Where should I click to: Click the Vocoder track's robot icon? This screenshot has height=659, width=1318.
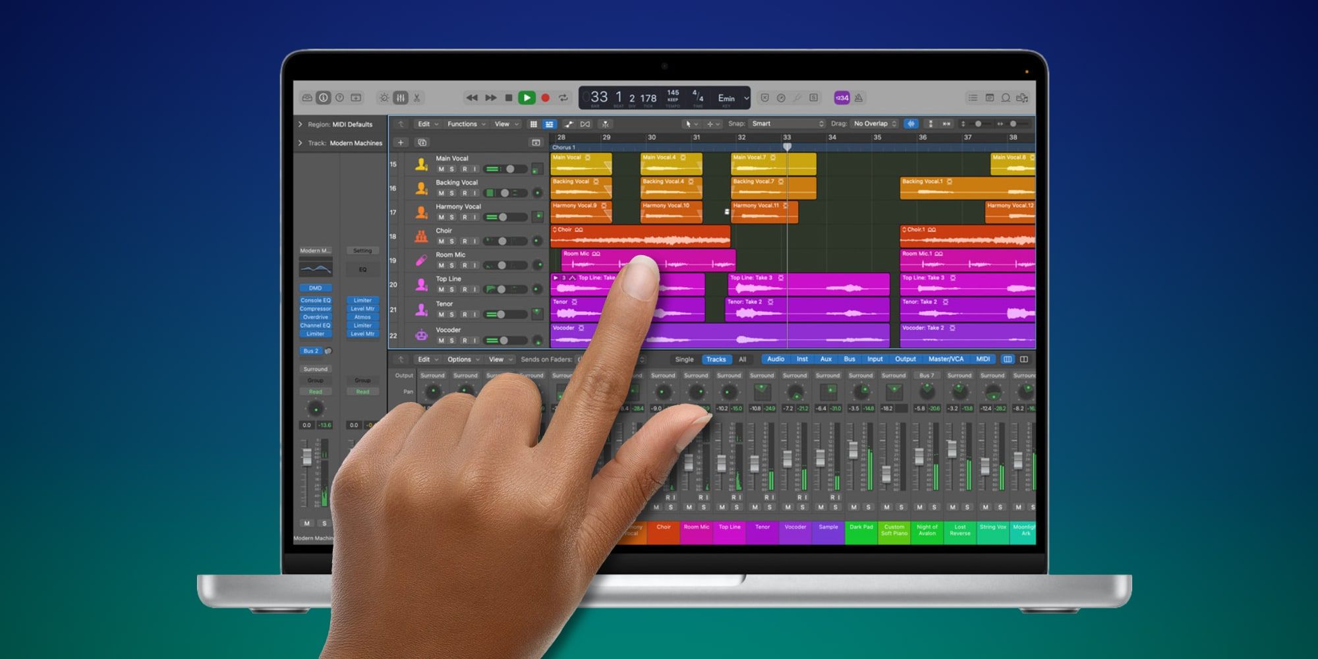coord(421,335)
